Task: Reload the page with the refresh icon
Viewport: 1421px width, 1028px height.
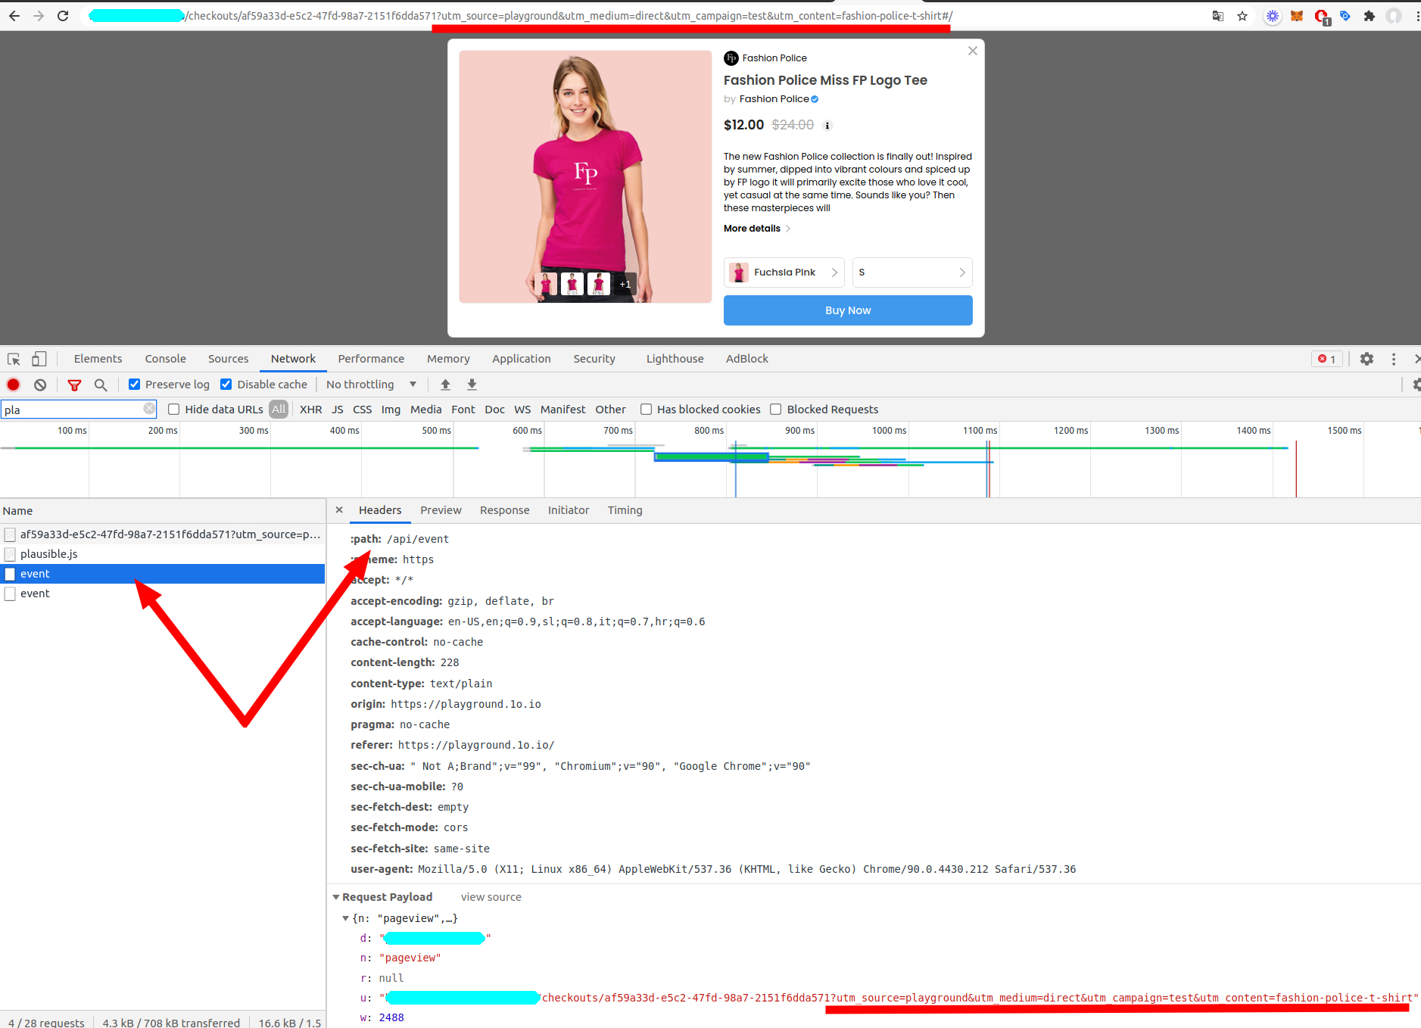Action: pos(63,16)
